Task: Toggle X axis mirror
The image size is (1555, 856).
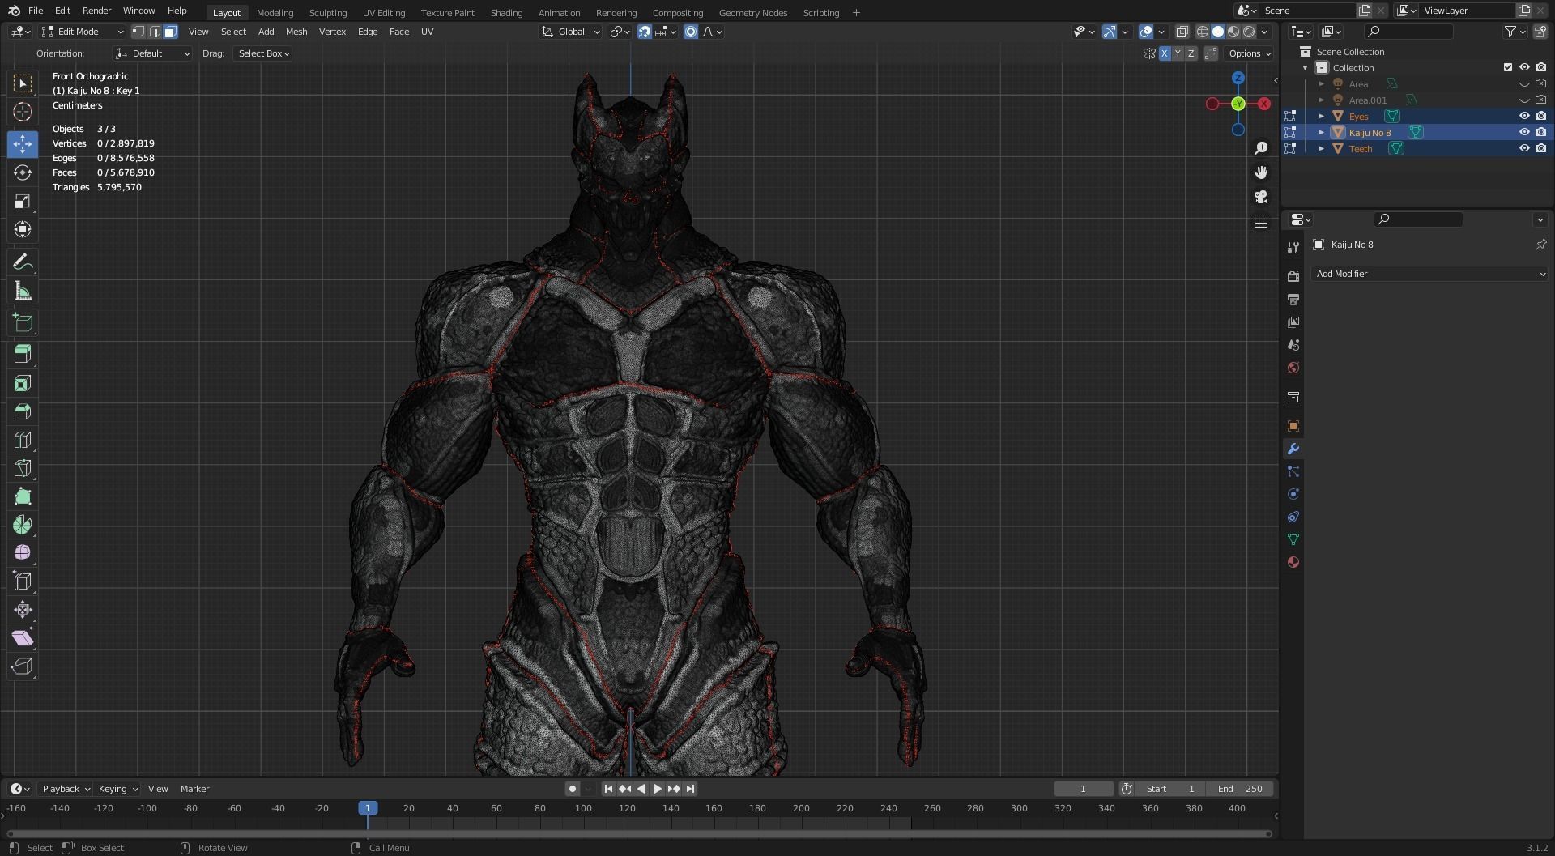Action: (1165, 53)
